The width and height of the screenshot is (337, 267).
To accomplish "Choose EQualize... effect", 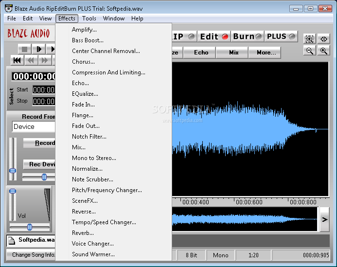I will 114,94.
